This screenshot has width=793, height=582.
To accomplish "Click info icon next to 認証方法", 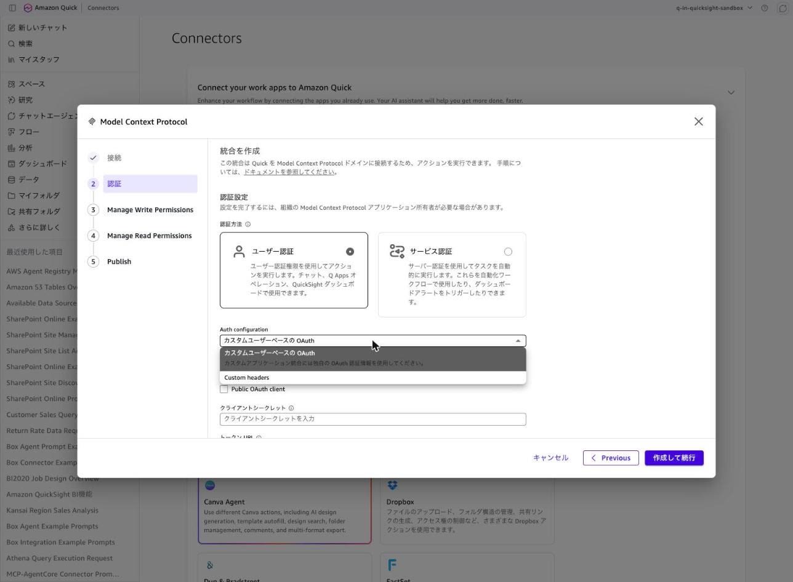I will click(248, 225).
